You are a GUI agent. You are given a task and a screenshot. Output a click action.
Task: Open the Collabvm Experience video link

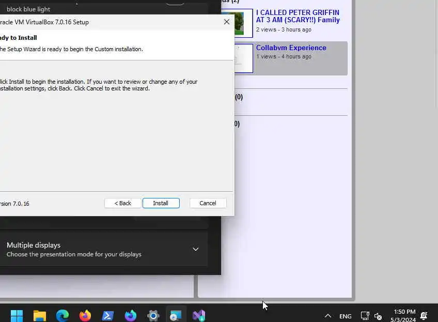click(x=291, y=48)
